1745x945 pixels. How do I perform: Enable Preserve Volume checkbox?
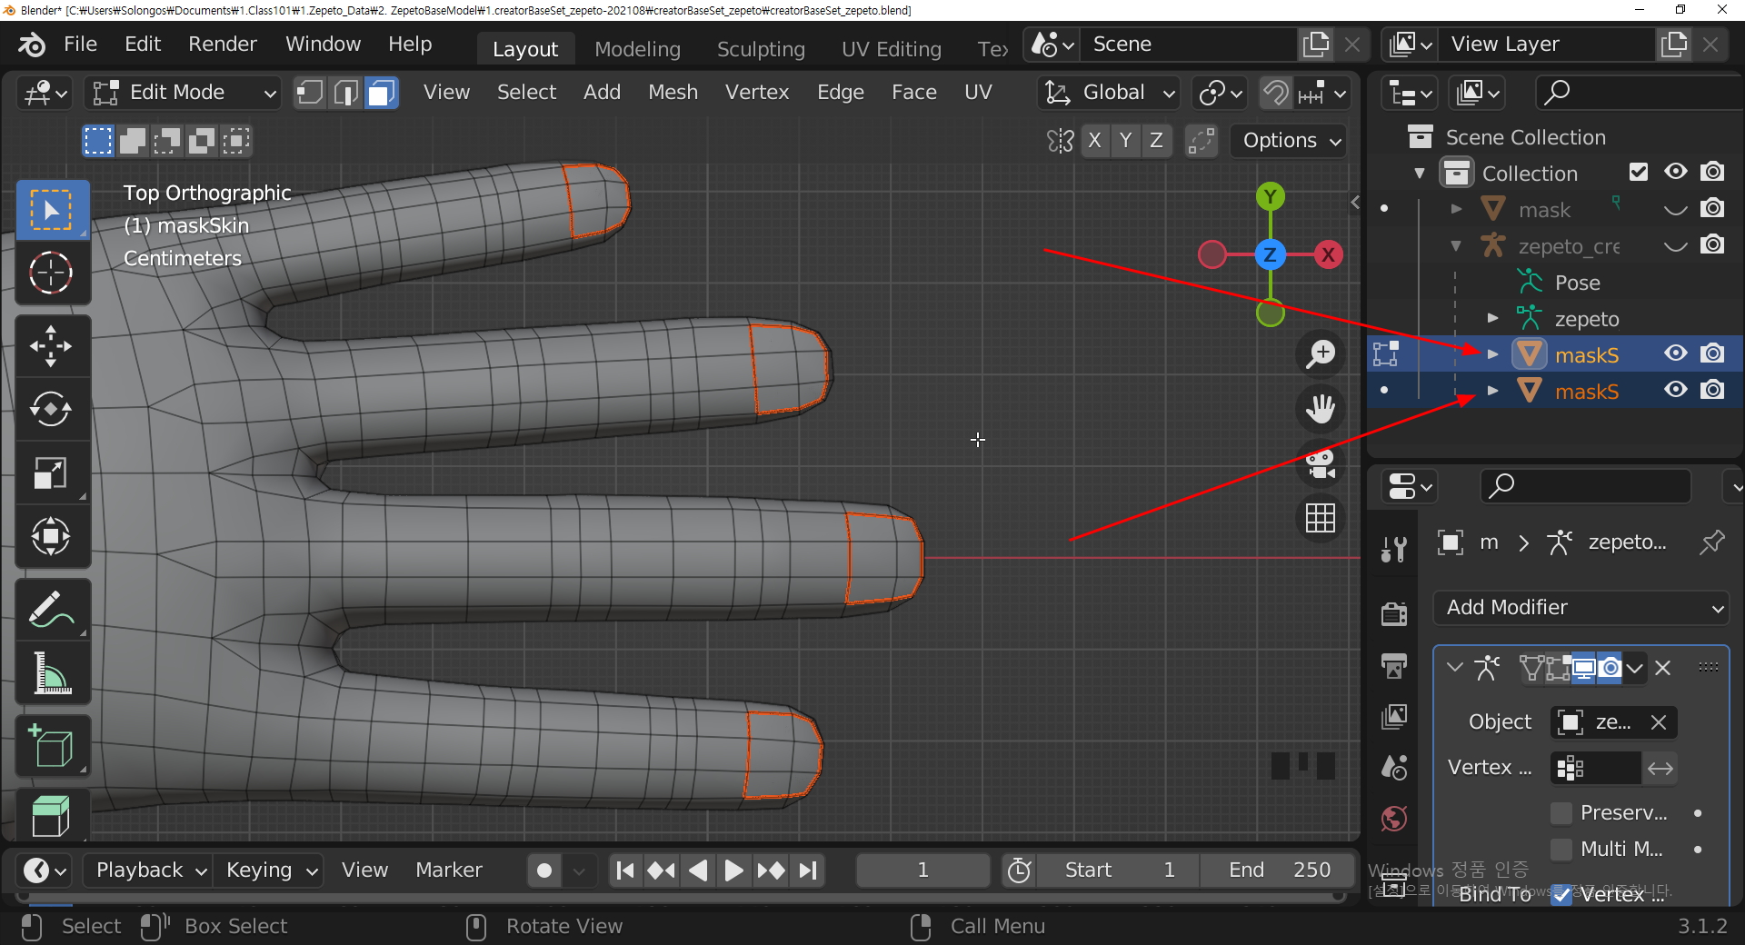pyautogui.click(x=1561, y=812)
